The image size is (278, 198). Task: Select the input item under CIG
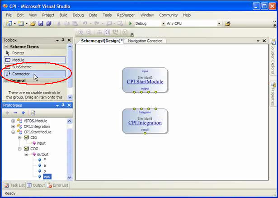[41, 143]
